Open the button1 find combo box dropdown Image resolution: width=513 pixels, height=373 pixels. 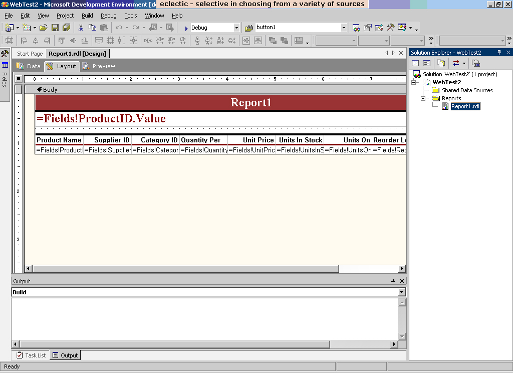pyautogui.click(x=344, y=28)
